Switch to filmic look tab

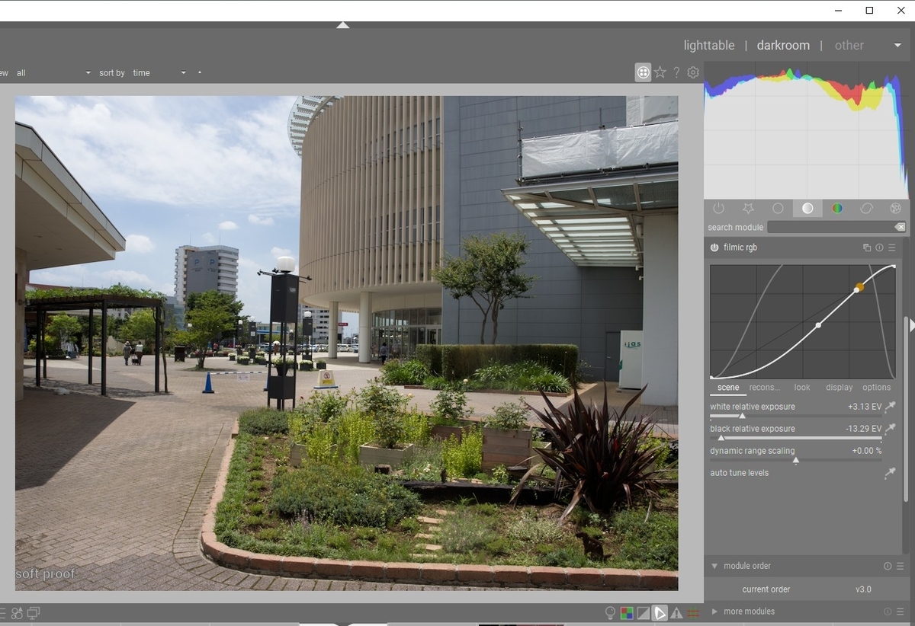coord(802,388)
